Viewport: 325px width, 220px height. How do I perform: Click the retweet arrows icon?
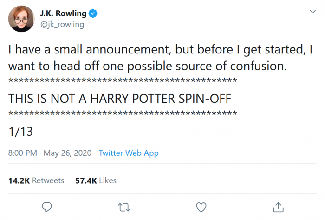(123, 206)
